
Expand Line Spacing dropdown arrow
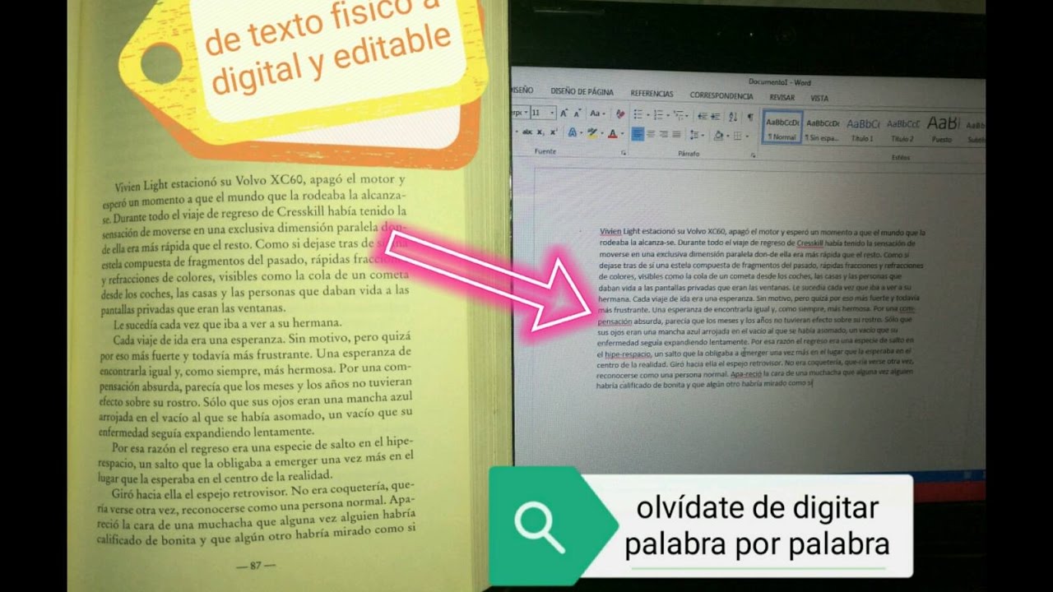(x=703, y=135)
